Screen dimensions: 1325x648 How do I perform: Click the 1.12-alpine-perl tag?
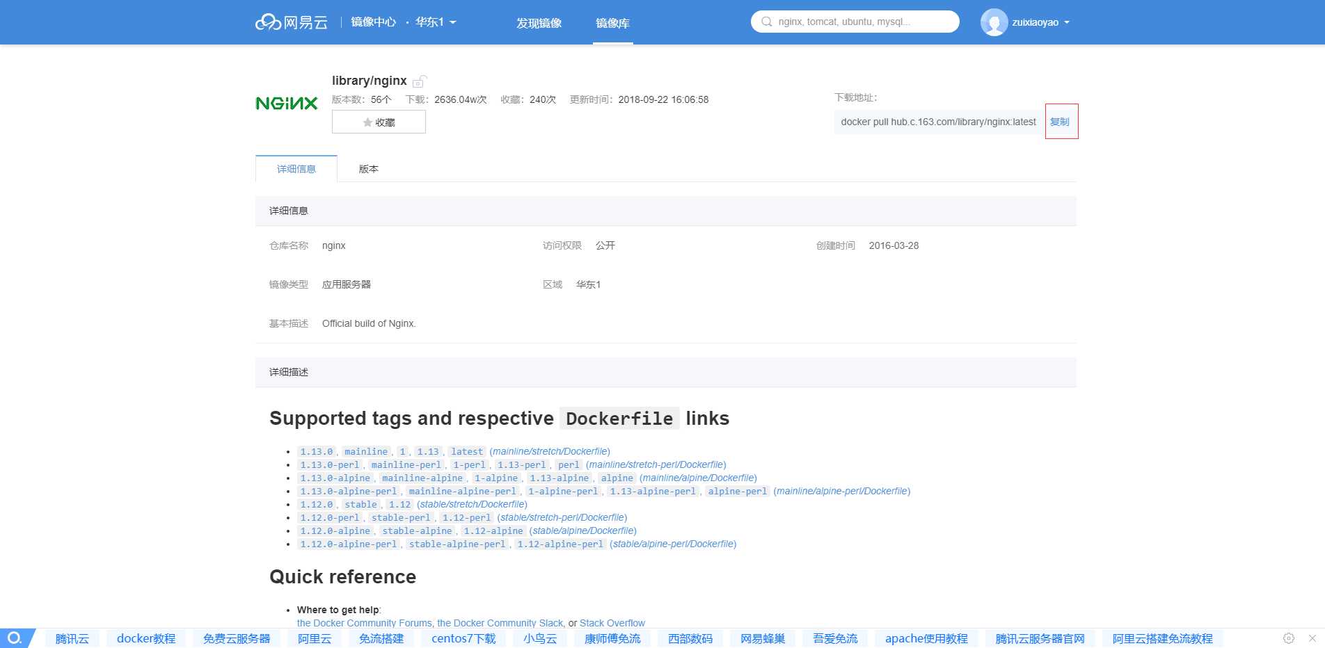click(560, 544)
